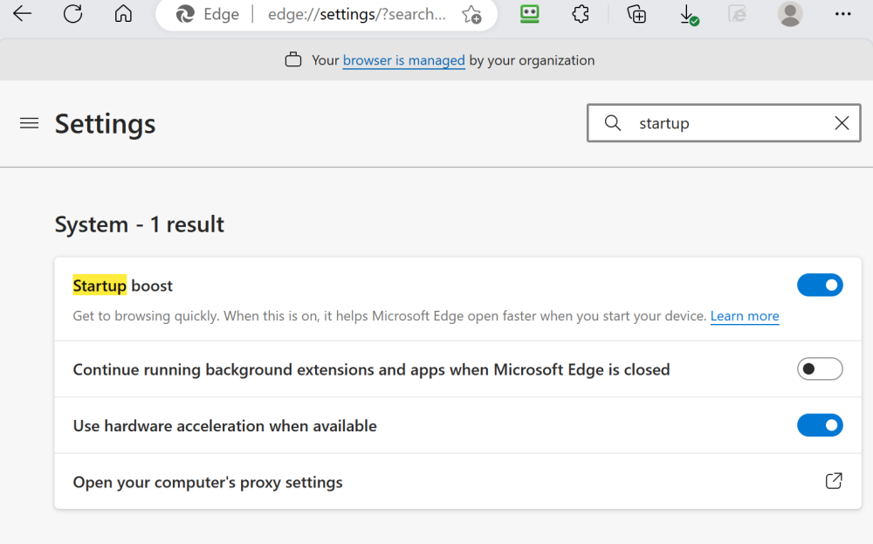Click the 'Get to browsing quickly' description text

coord(389,316)
